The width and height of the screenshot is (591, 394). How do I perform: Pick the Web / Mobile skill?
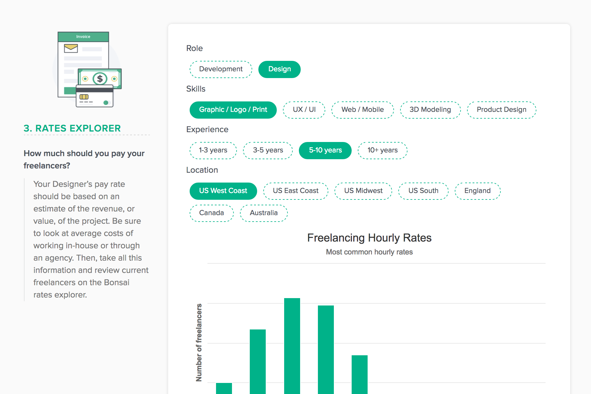pyautogui.click(x=362, y=110)
